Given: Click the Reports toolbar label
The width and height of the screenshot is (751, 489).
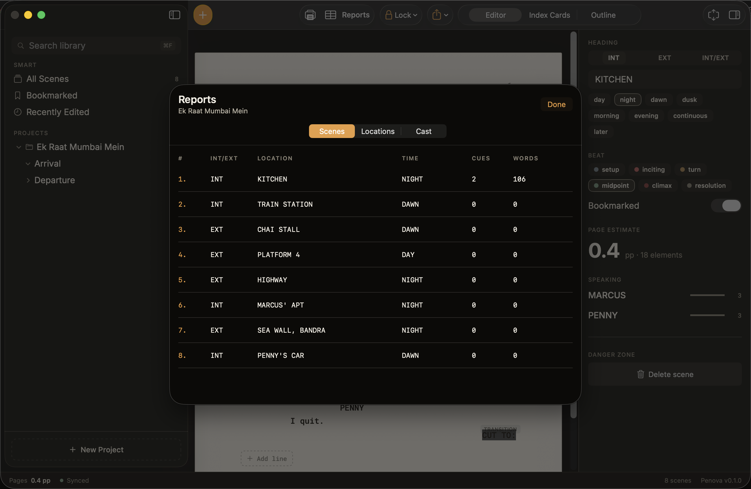Looking at the screenshot, I should [356, 15].
